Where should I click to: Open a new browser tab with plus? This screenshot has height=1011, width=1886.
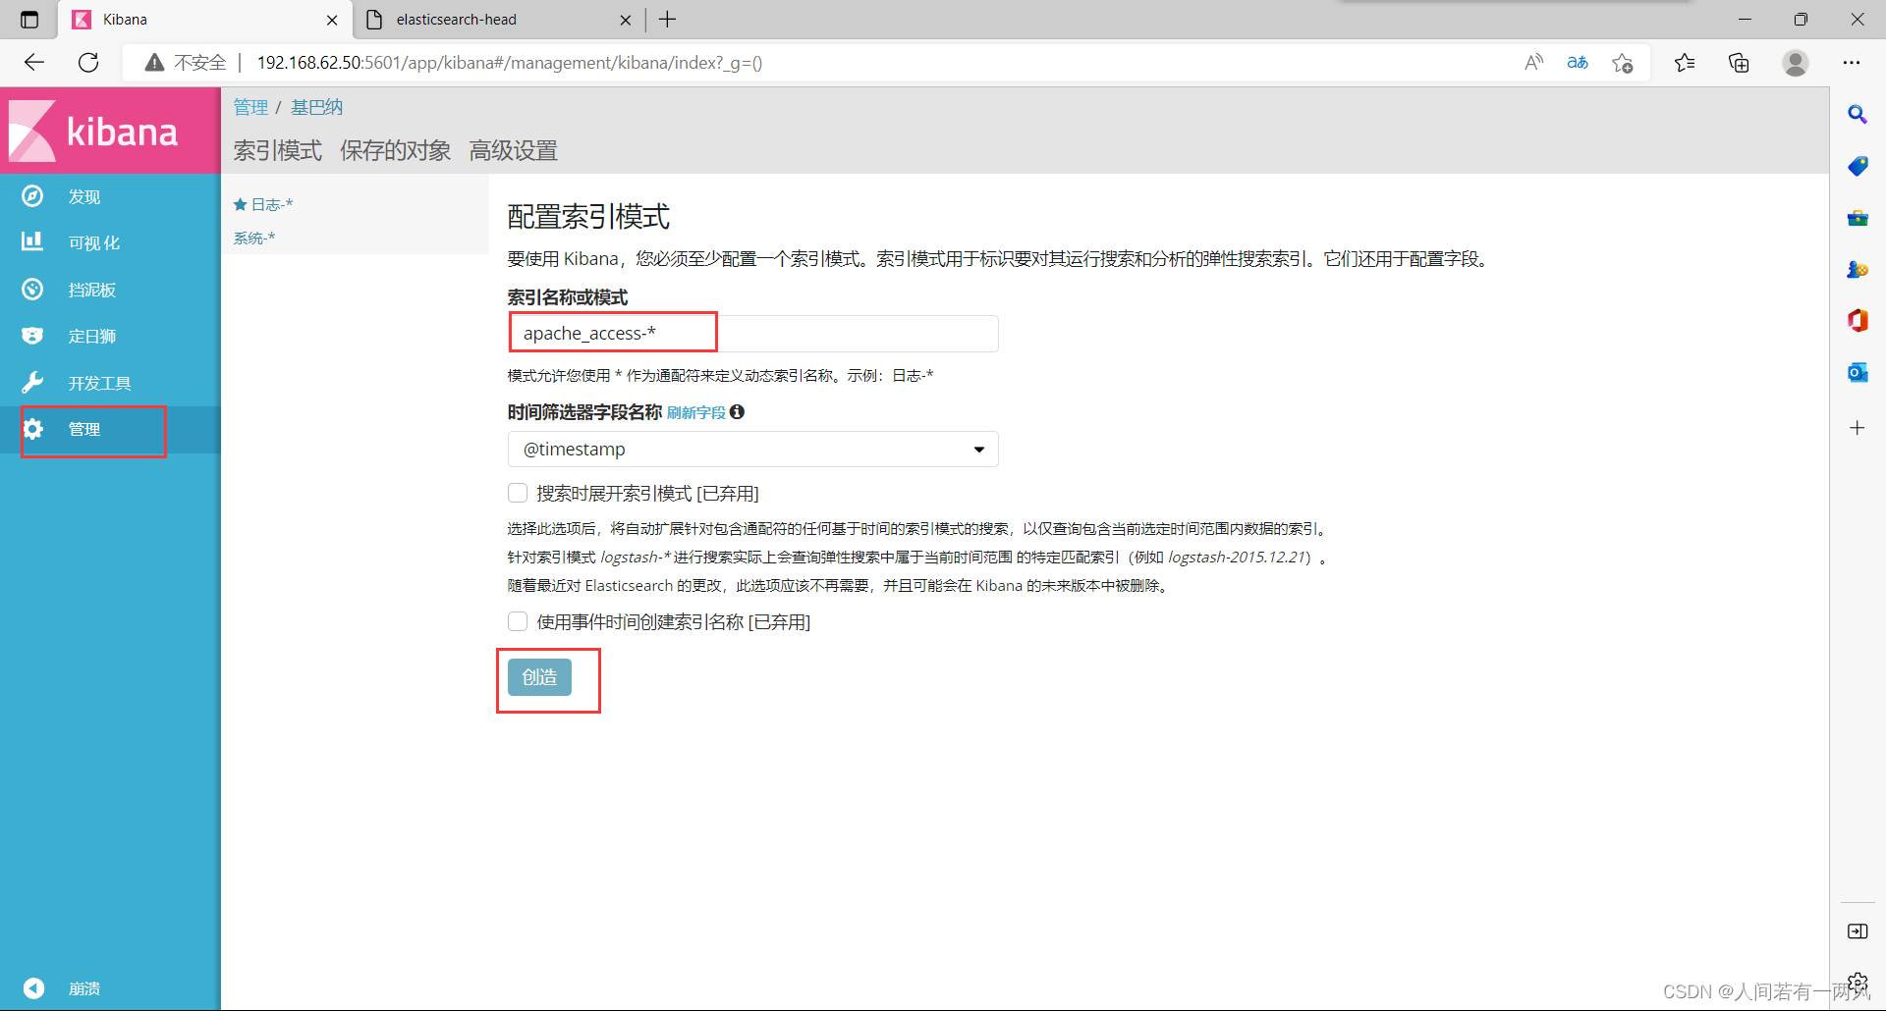pos(668,20)
